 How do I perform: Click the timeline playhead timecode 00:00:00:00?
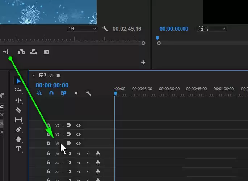pos(52,85)
